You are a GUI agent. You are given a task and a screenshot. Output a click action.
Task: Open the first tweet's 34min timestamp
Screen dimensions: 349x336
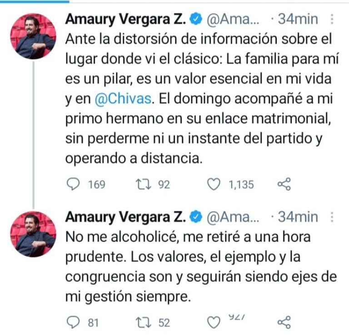298,20
